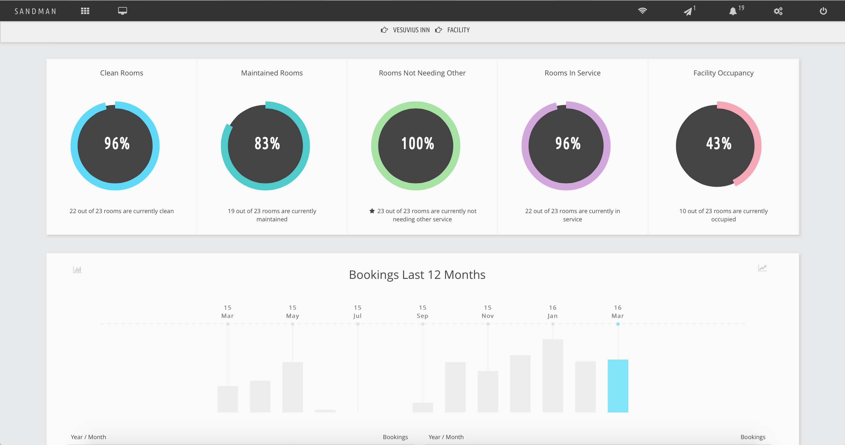Click '10 out of 23 rooms are currently occupied'
The height and width of the screenshot is (445, 845).
point(723,215)
